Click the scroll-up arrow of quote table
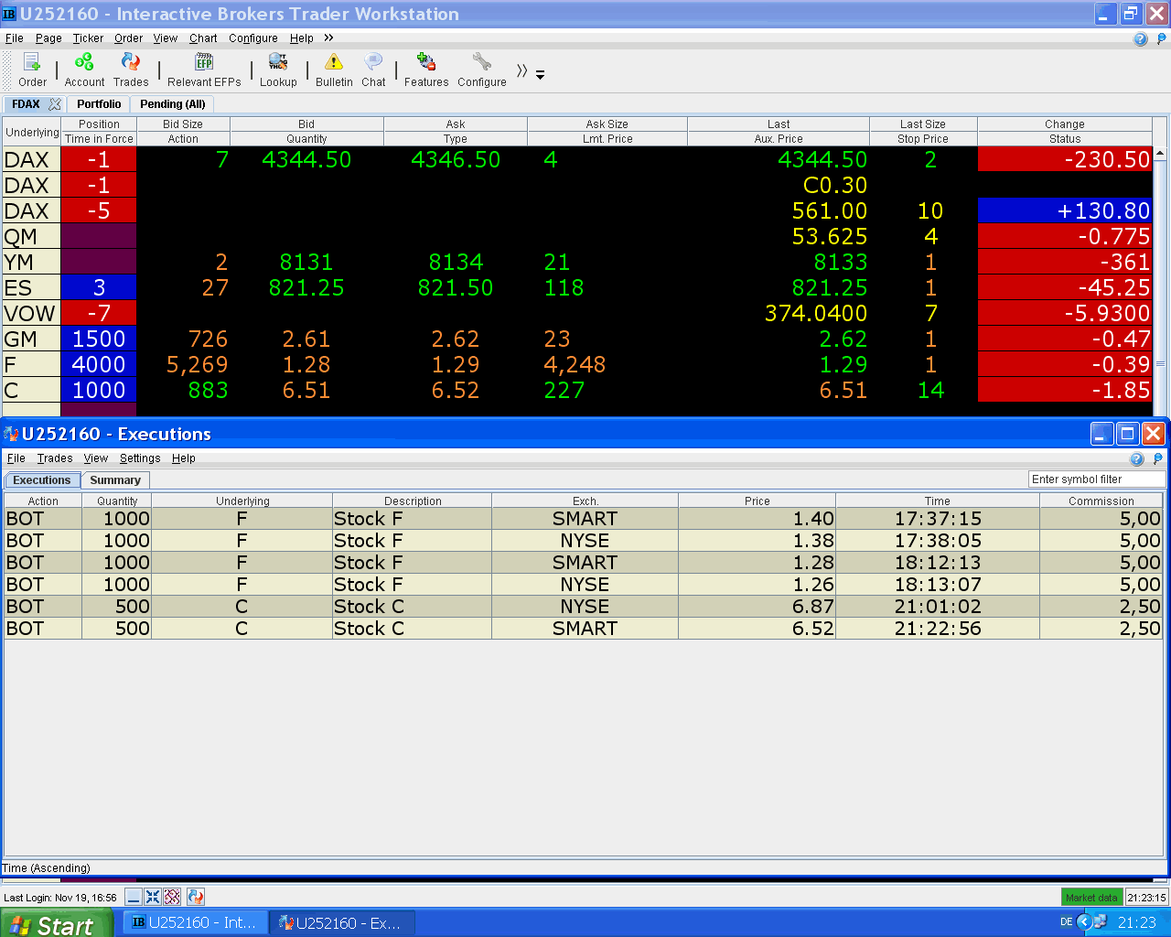Image resolution: width=1171 pixels, height=937 pixels. [1160, 154]
